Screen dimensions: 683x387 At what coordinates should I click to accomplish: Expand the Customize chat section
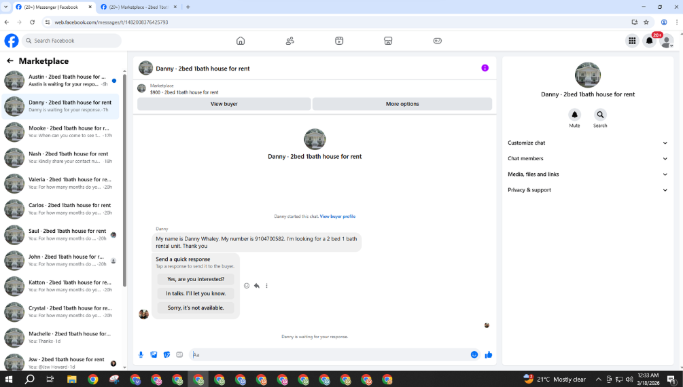tap(587, 143)
